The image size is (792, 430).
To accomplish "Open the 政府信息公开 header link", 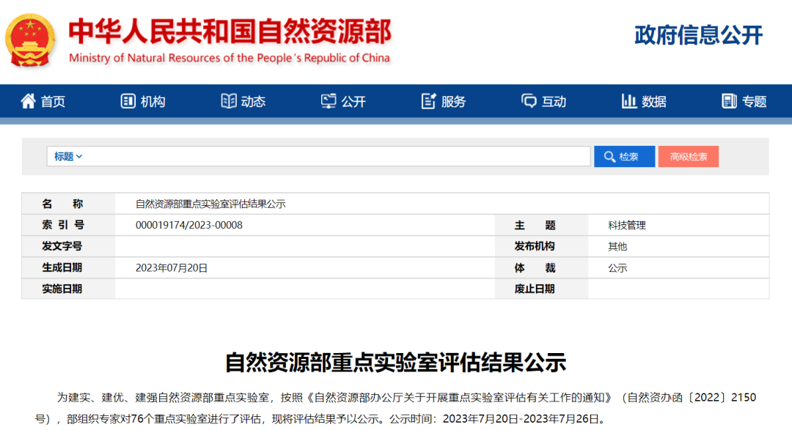I will [698, 34].
